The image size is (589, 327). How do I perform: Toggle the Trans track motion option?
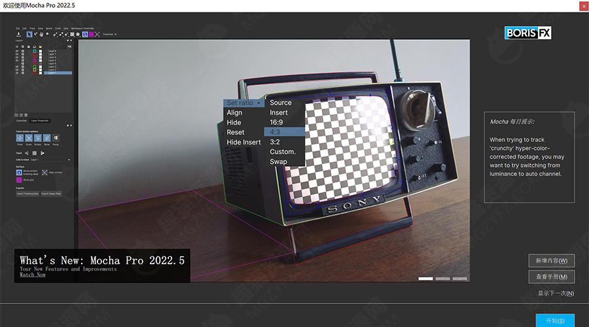coord(20,138)
